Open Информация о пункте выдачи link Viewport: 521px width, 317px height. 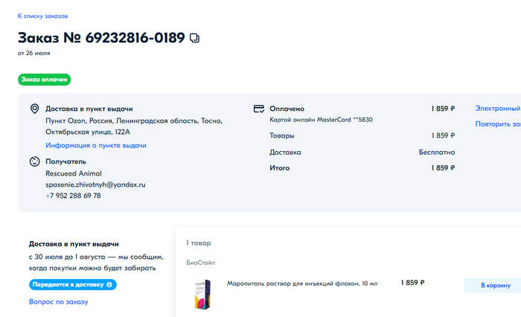[x=95, y=145]
